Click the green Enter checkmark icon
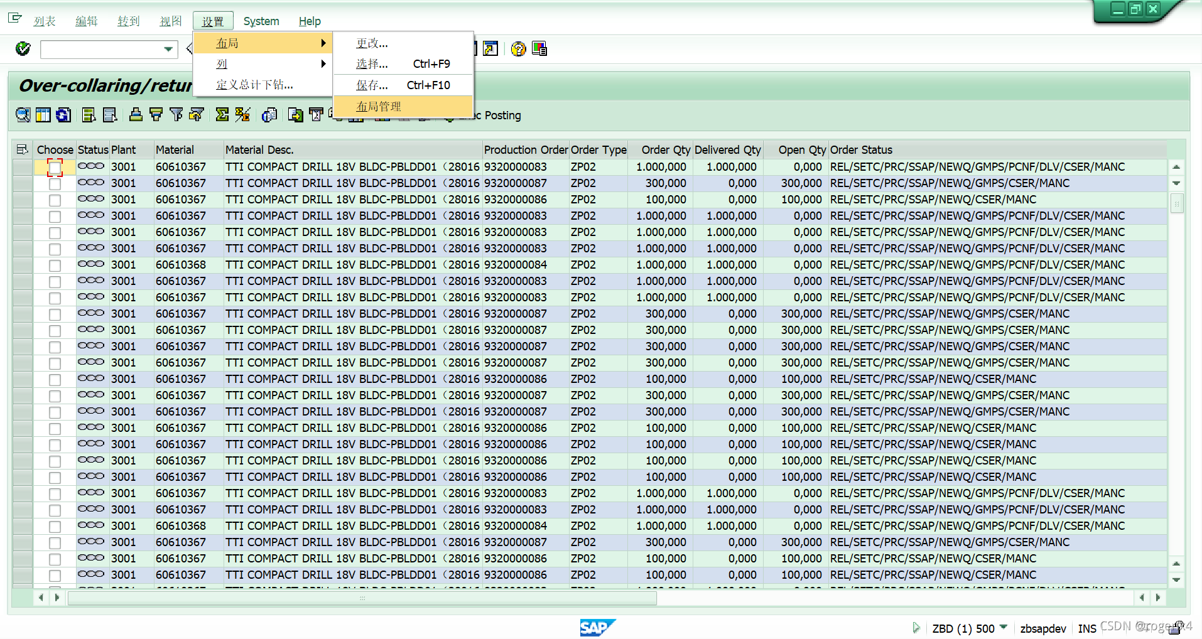This screenshot has height=639, width=1202. [23, 48]
